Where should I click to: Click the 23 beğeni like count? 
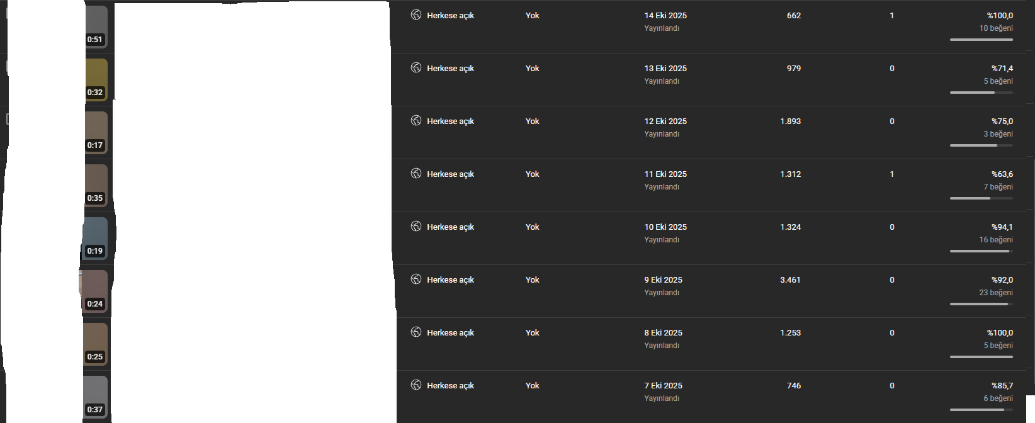point(996,293)
